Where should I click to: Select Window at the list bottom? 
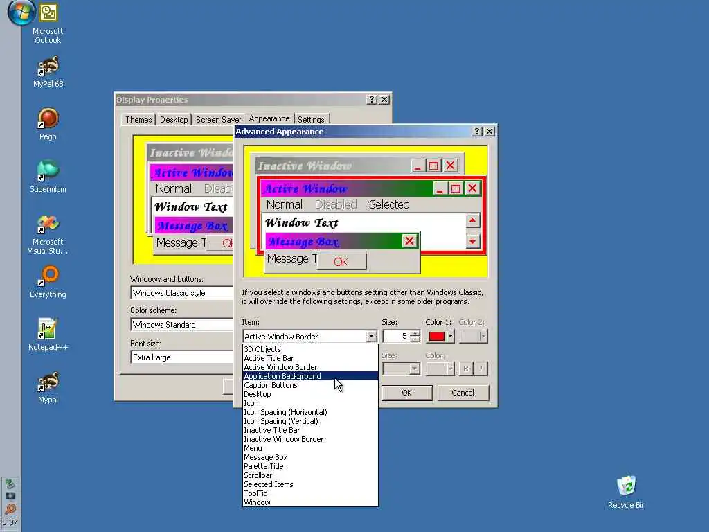tap(310, 502)
